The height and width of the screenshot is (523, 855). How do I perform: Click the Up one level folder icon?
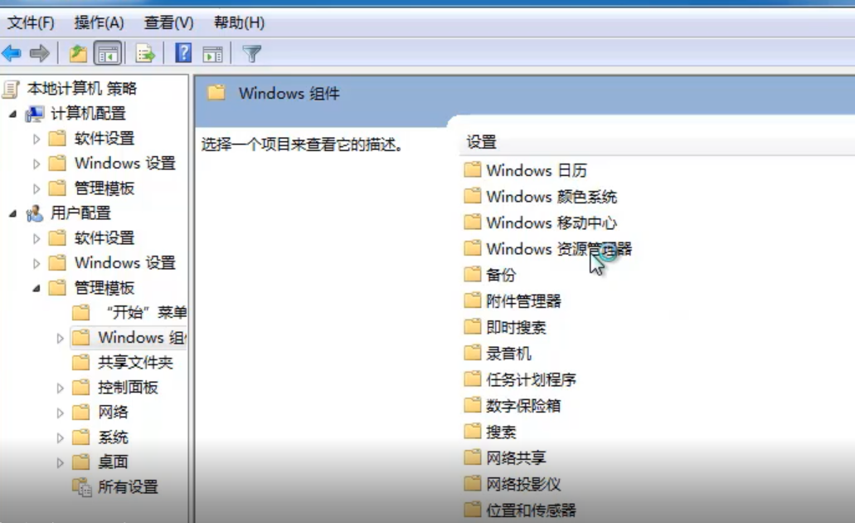click(x=78, y=53)
